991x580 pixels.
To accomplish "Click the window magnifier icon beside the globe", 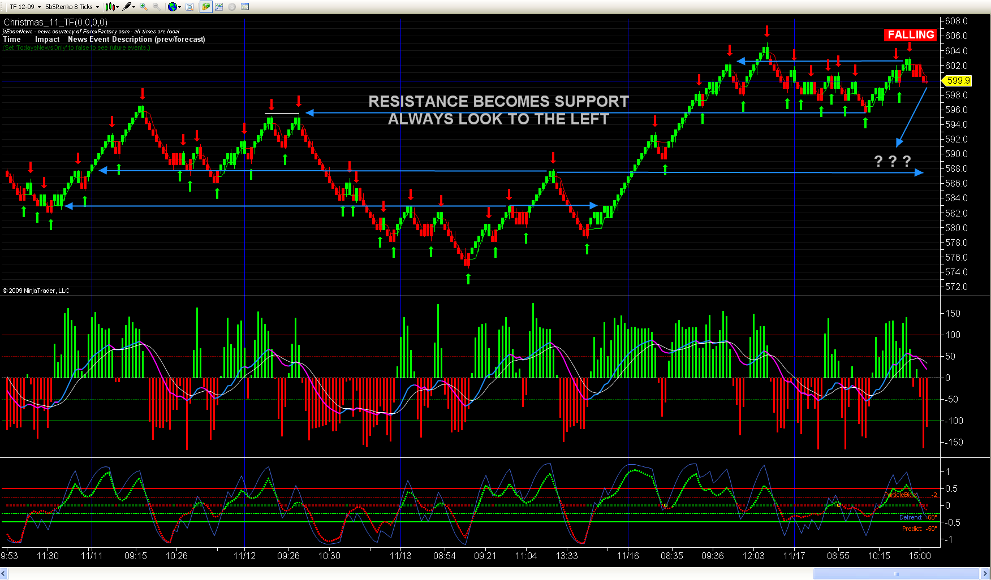I will point(189,7).
